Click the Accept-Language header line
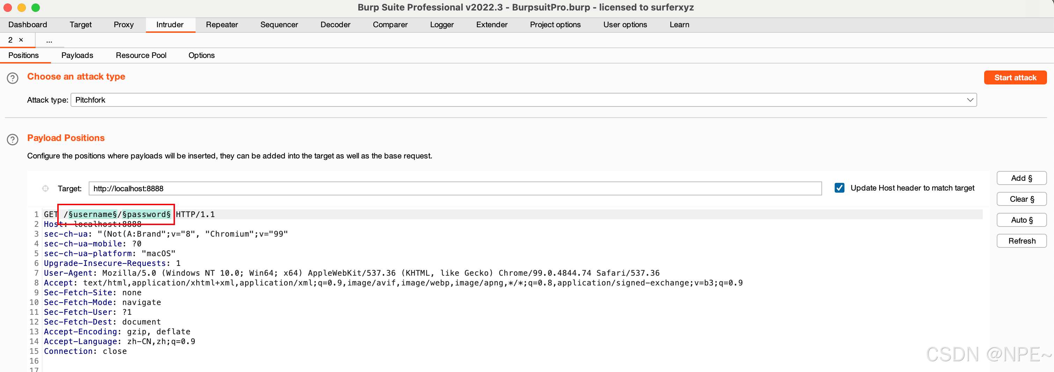 (119, 341)
